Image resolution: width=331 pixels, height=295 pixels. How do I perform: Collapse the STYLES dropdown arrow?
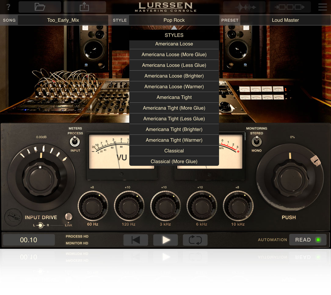pos(174,27)
